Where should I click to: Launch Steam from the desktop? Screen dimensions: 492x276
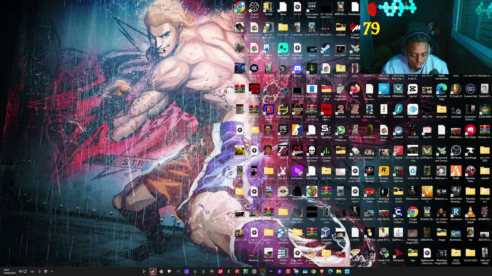click(x=326, y=50)
